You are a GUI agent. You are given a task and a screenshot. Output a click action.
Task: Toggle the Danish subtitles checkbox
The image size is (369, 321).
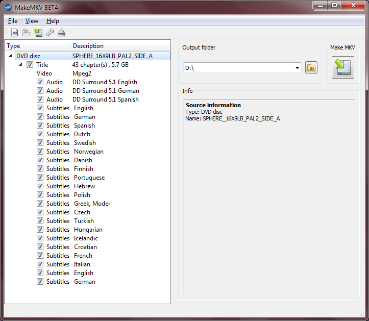tap(40, 160)
